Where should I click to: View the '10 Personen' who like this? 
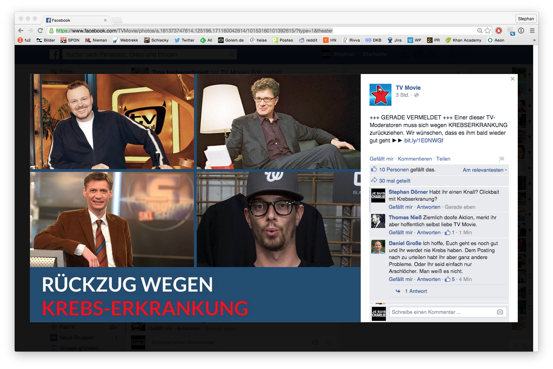click(x=394, y=170)
